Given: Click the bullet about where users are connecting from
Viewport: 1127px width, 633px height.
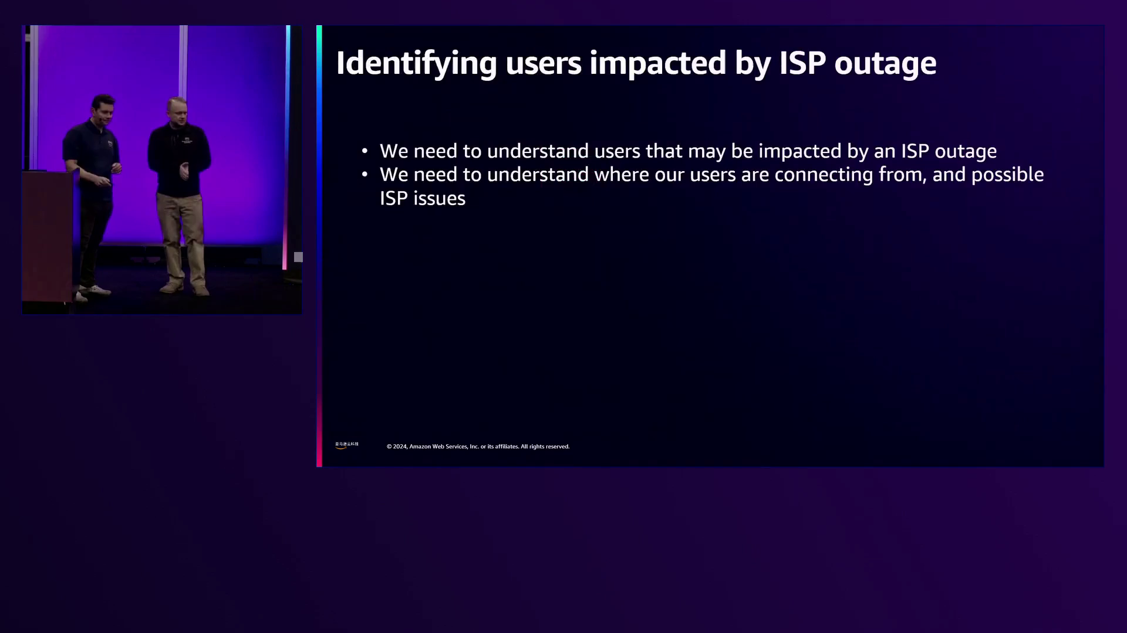Looking at the screenshot, I should 711,175.
